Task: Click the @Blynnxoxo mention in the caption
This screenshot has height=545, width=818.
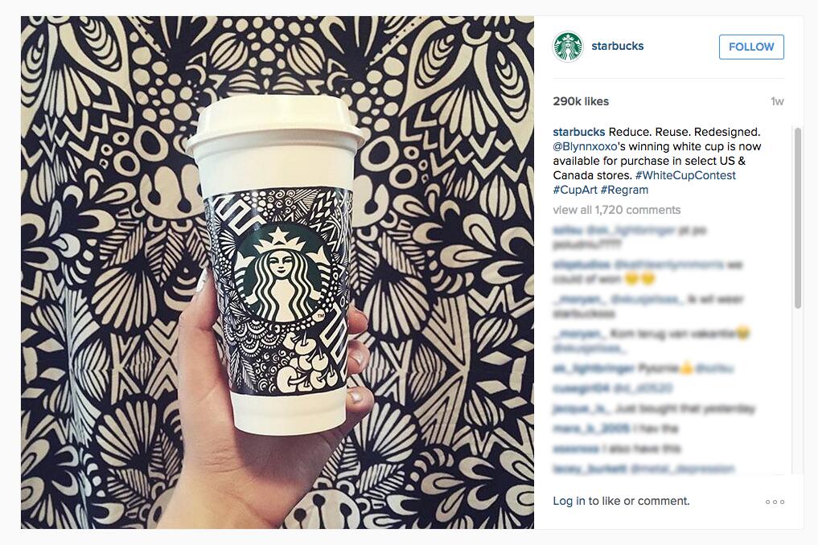Action: tap(585, 146)
